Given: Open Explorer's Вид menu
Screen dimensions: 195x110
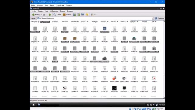Looking at the screenshot, I should tap(47, 11).
